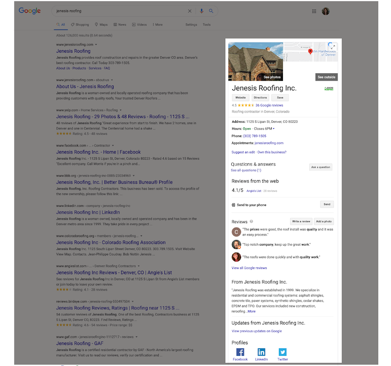Expand arrow next to the facebook.com URL
This screenshot has height=366, width=391.
tap(113, 146)
